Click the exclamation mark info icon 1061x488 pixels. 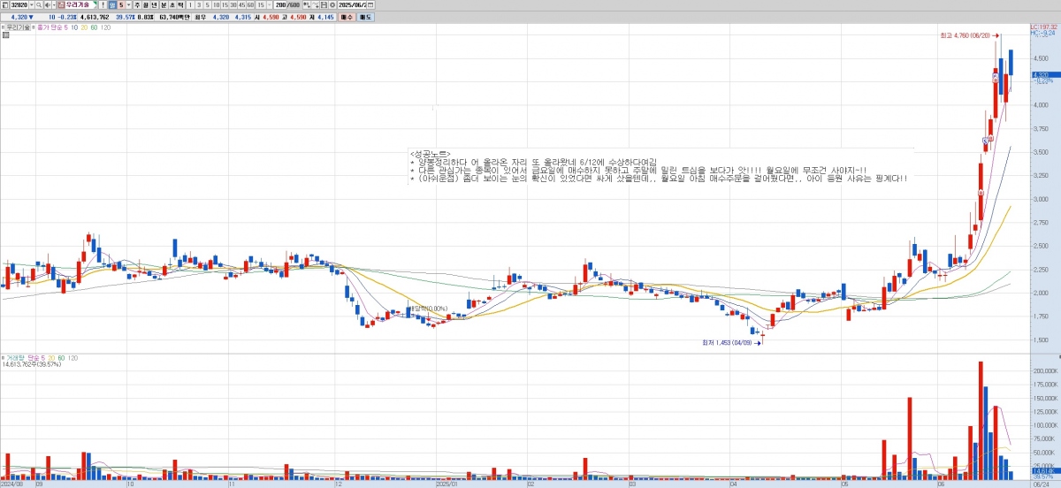(x=103, y=4)
